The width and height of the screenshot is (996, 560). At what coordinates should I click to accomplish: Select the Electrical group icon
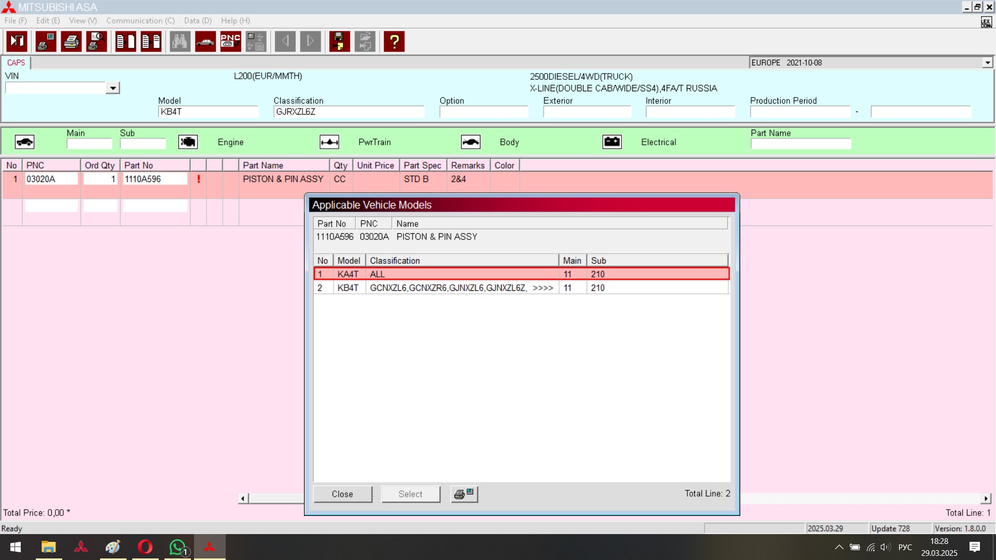(612, 142)
